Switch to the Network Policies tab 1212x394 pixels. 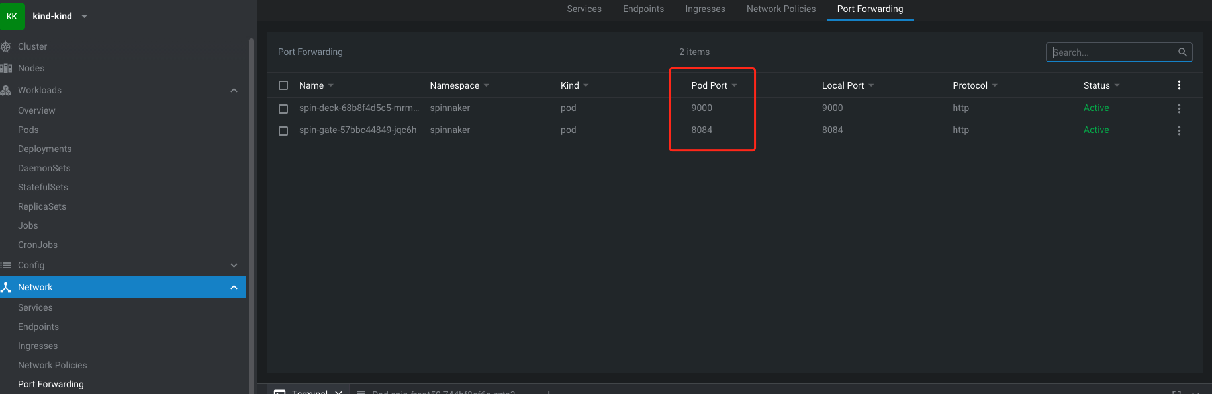(781, 9)
